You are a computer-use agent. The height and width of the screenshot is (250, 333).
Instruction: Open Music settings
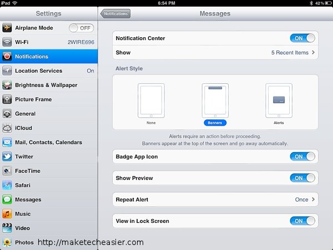coord(49,214)
